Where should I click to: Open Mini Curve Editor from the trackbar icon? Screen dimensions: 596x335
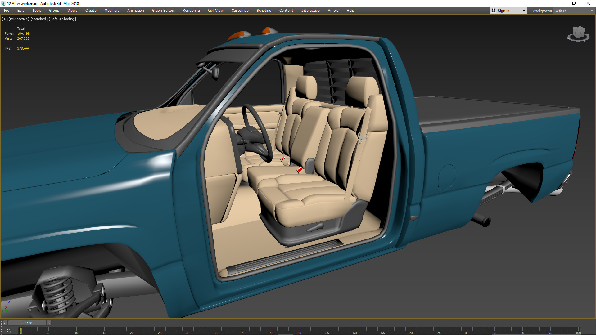pyautogui.click(x=9, y=331)
